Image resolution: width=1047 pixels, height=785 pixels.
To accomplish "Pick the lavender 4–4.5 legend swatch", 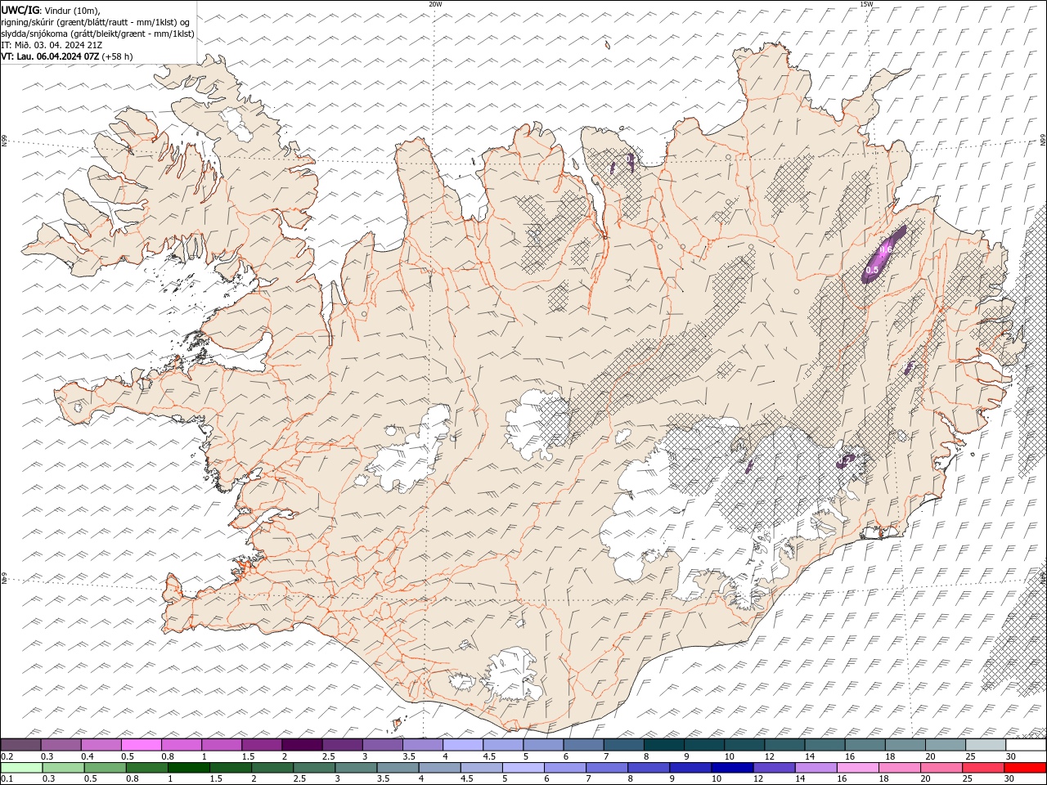I will coord(463,745).
